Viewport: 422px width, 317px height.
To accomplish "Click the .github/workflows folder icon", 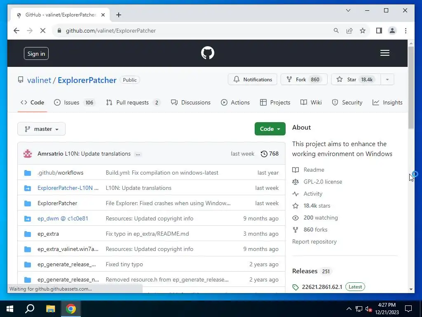I will [x=28, y=173].
